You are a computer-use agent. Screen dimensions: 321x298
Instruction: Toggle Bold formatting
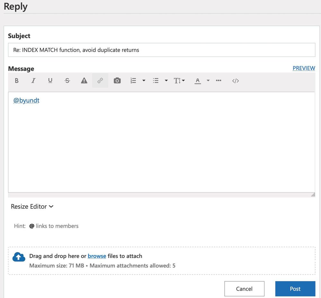coord(17,81)
